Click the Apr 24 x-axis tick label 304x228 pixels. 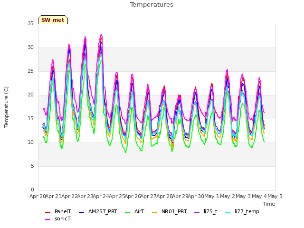pos(101,196)
